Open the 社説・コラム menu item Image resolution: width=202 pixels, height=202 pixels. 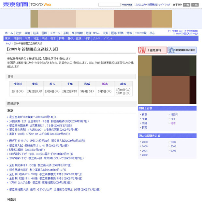pyautogui.click(x=93, y=33)
